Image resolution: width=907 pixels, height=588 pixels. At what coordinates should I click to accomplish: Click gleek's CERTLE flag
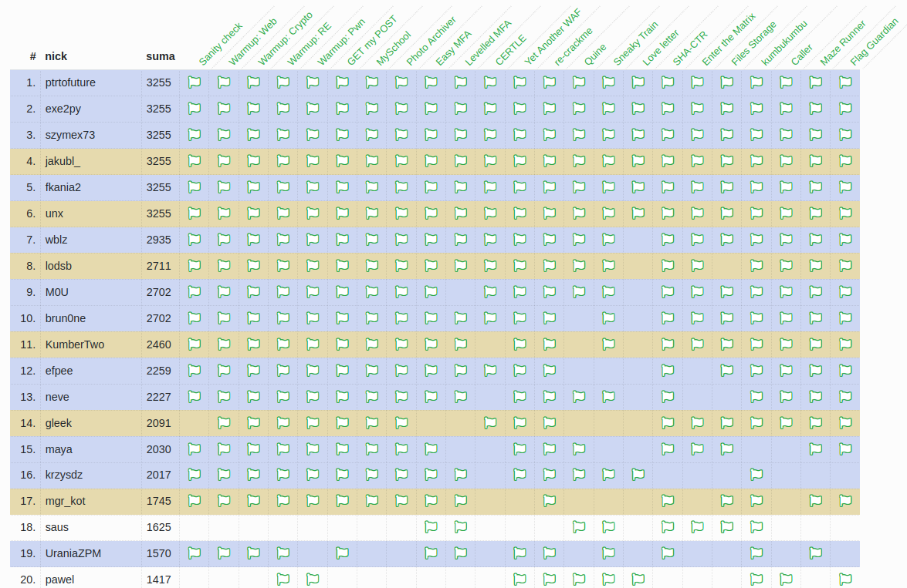490,423
